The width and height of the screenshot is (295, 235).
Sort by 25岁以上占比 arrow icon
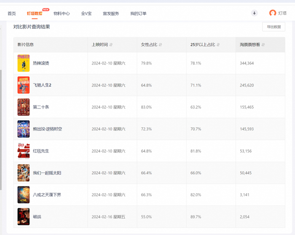point(218,45)
